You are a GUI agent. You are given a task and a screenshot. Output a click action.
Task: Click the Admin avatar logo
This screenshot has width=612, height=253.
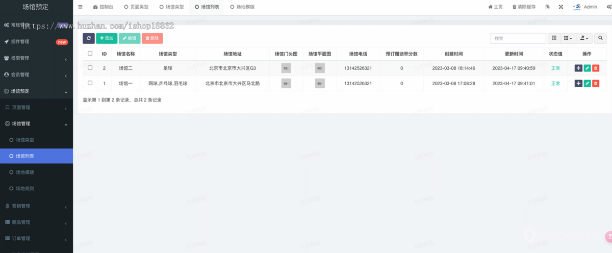click(x=577, y=7)
